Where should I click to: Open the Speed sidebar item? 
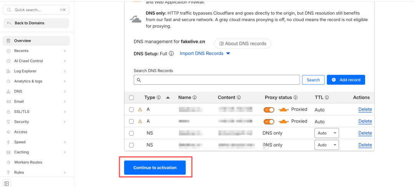[36, 142]
